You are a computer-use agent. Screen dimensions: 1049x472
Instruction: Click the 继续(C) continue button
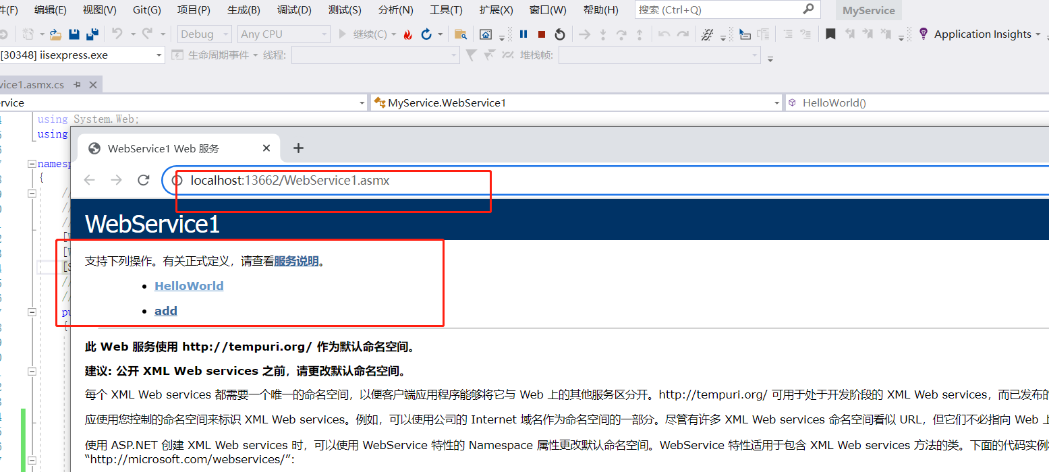coord(363,34)
